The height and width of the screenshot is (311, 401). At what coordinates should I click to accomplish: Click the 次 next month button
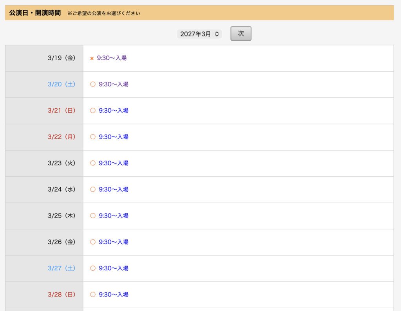[x=241, y=34]
